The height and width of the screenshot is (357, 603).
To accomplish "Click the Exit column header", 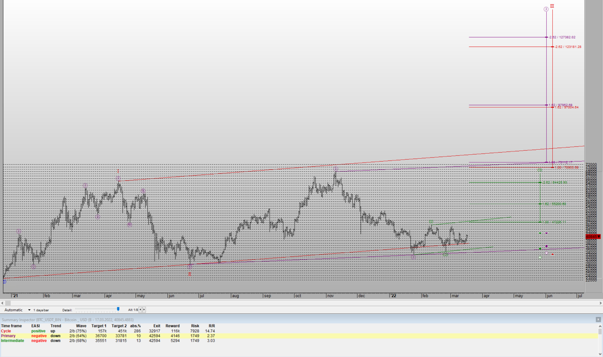I will [x=156, y=326].
